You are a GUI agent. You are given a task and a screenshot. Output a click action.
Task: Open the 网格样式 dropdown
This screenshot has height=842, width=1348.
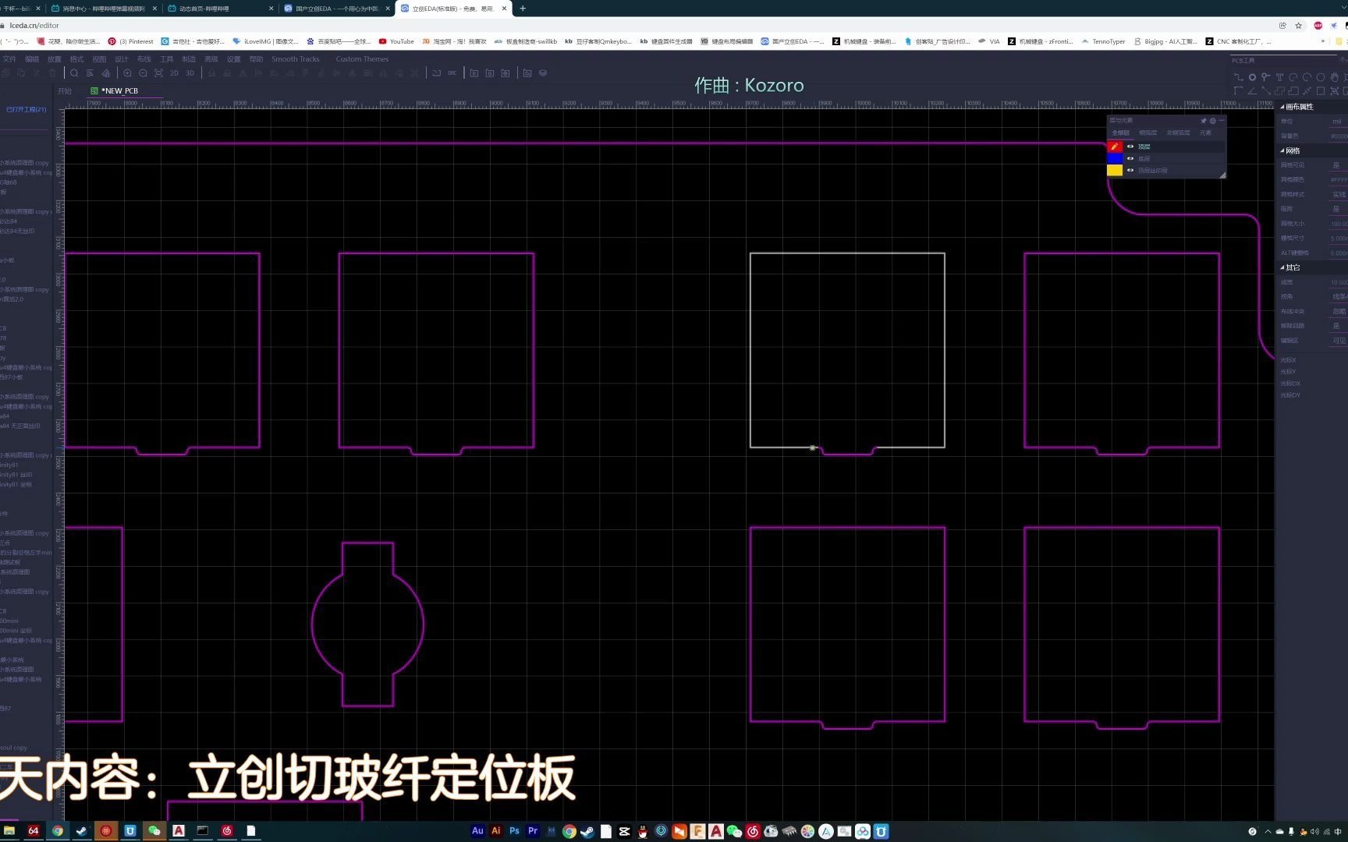point(1338,194)
